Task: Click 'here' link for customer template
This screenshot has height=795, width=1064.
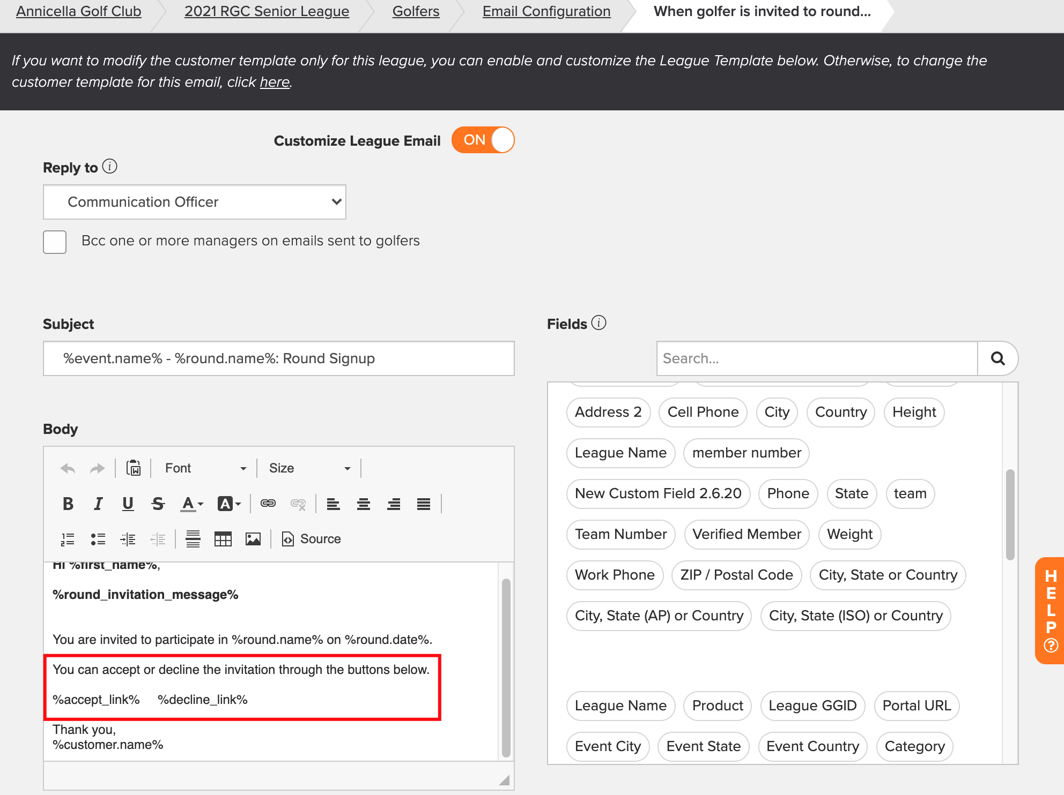Action: (275, 82)
